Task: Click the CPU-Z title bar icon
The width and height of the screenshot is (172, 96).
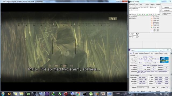Action: (x=130, y=50)
